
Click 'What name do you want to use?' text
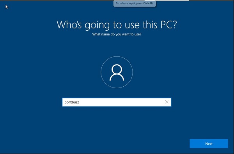point(117,34)
